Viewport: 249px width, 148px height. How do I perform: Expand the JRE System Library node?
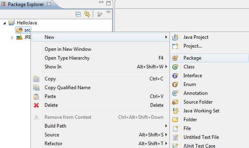(x=12, y=38)
